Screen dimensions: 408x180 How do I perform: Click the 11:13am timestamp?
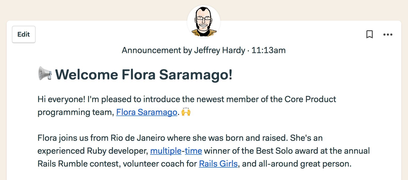click(x=268, y=50)
